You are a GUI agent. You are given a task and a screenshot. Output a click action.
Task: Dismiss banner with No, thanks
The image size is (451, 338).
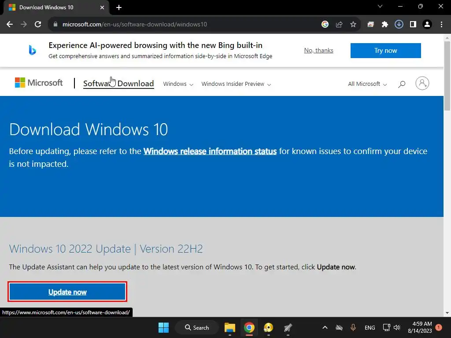(x=319, y=50)
